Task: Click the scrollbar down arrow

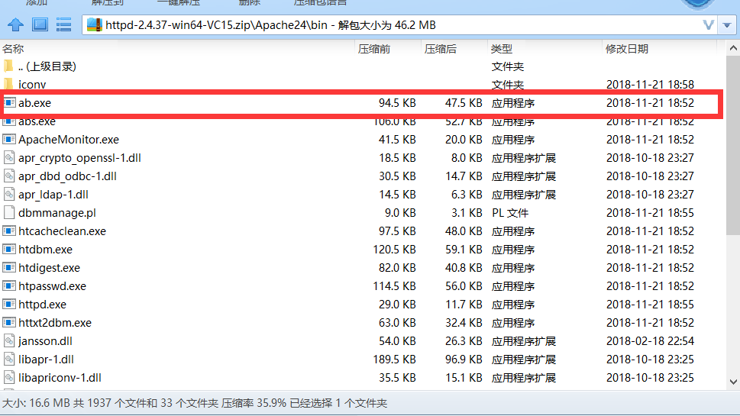Action: pos(733,382)
